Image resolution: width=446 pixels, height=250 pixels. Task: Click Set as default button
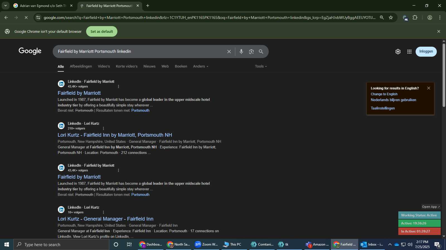click(x=102, y=31)
